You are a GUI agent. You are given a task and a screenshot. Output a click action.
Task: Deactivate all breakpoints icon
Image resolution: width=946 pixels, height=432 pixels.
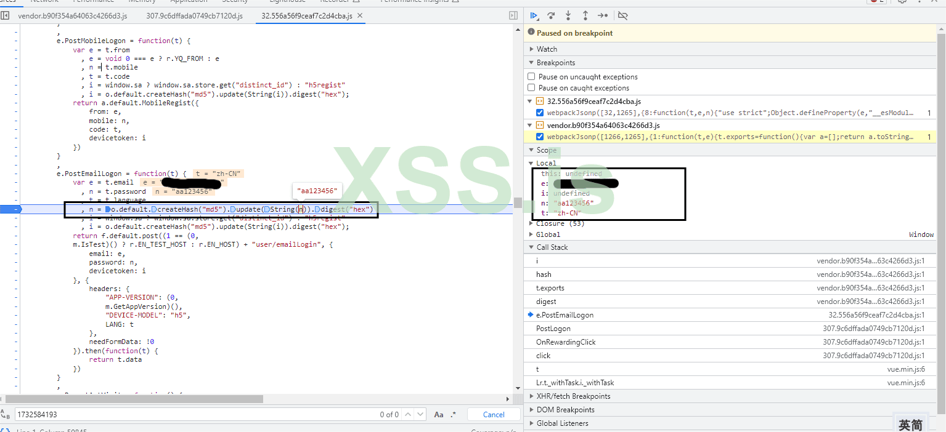click(x=623, y=15)
